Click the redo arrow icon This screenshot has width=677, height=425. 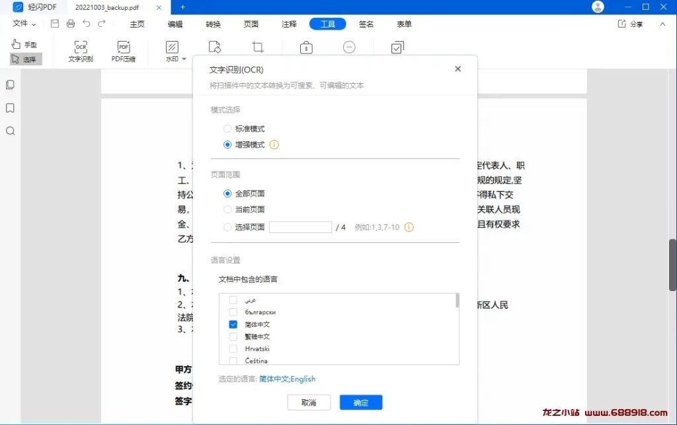coord(102,24)
